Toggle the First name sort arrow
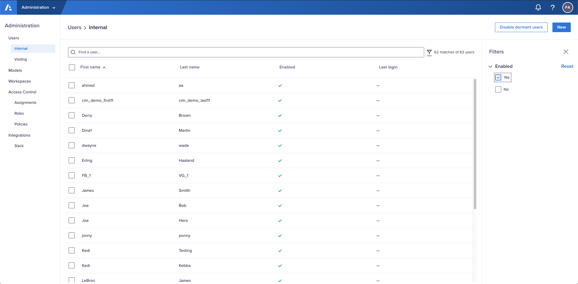The image size is (578, 284). [104, 67]
